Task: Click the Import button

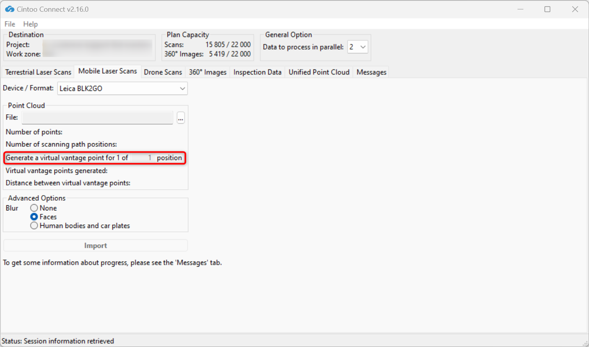Action: coord(96,246)
